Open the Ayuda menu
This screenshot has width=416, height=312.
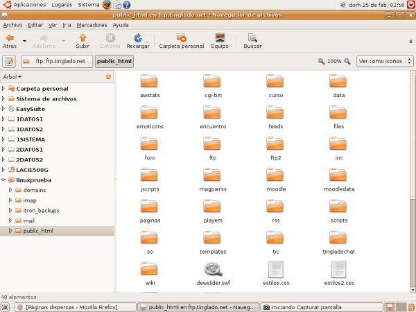click(121, 25)
